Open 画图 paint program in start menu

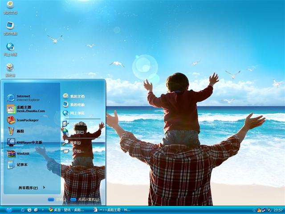point(16,131)
